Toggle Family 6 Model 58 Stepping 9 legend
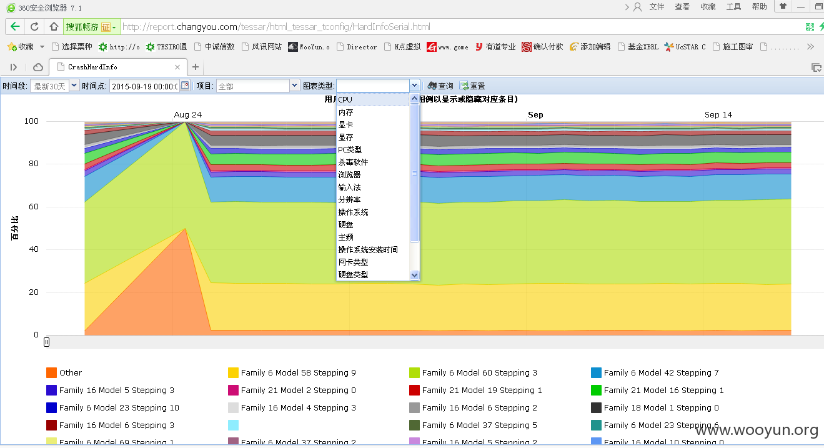This screenshot has width=824, height=448. 292,372
